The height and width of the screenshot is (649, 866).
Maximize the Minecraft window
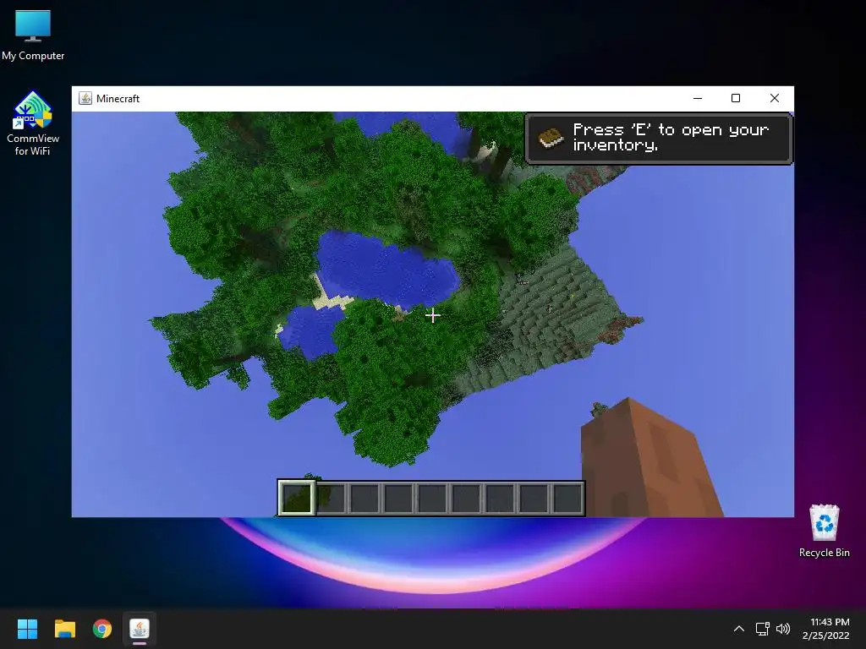736,98
